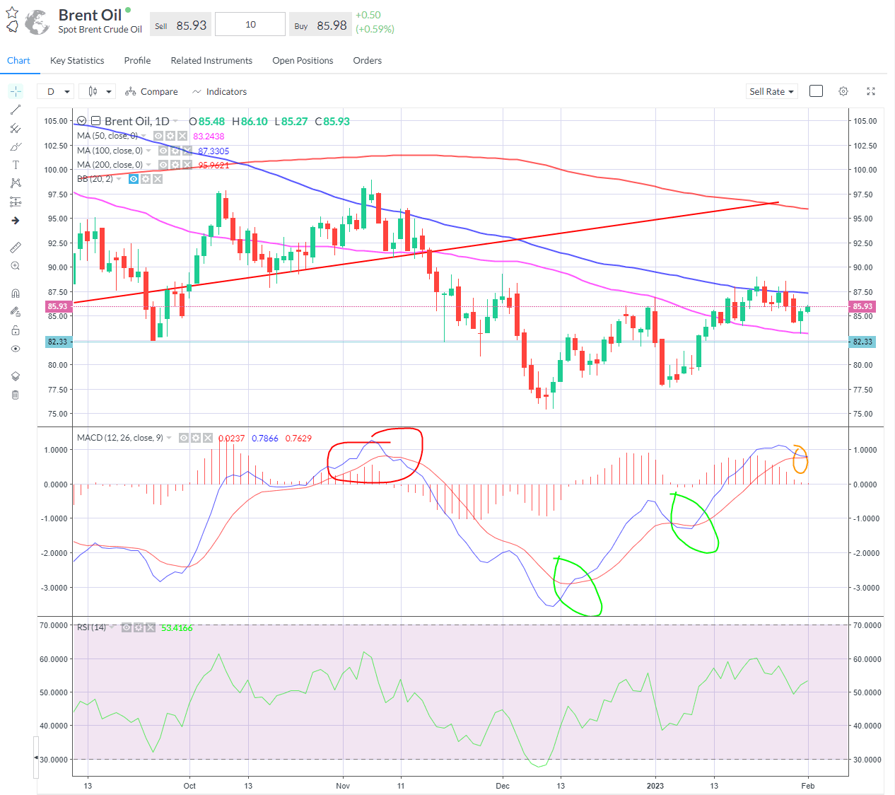895x795 pixels.
Task: Remove the MACD indicator
Action: pyautogui.click(x=208, y=438)
